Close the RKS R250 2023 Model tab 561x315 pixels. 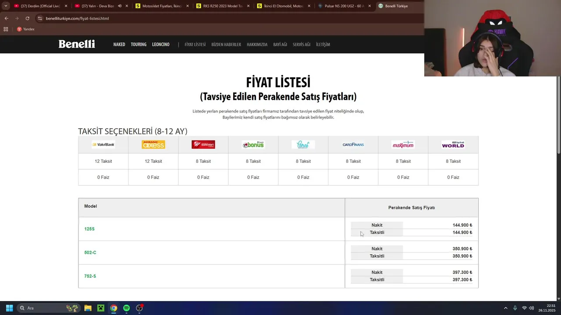(x=249, y=6)
